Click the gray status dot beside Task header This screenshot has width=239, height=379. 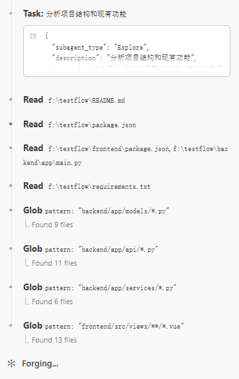coord(11,13)
